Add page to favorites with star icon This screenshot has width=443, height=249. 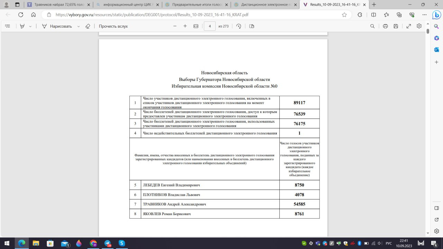pos(344,15)
